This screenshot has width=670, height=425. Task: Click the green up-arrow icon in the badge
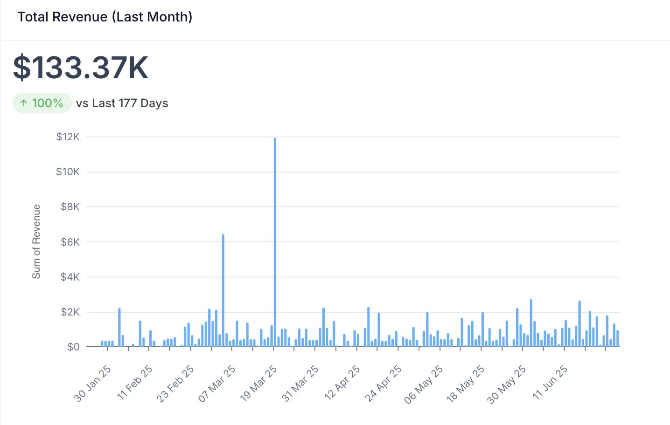click(24, 103)
